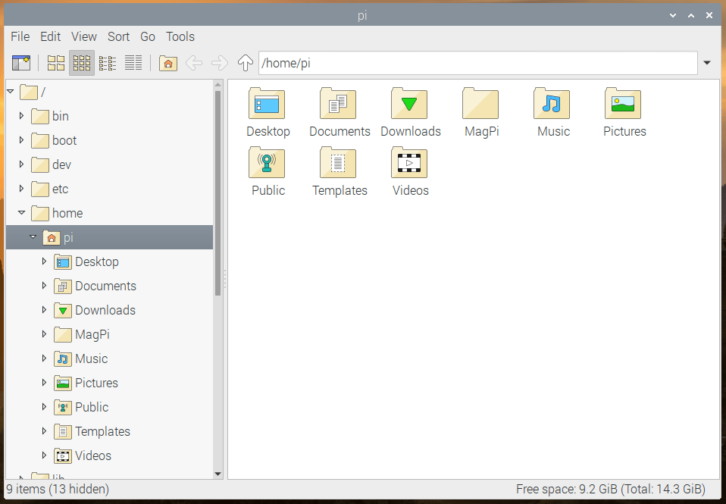Viewport: 726px width, 504px height.
Task: Expand the etc folder in the sidebar
Action: 20,189
